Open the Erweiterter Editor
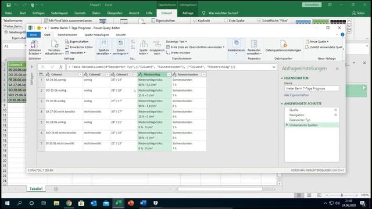The width and height of the screenshot is (372, 209). point(79,47)
